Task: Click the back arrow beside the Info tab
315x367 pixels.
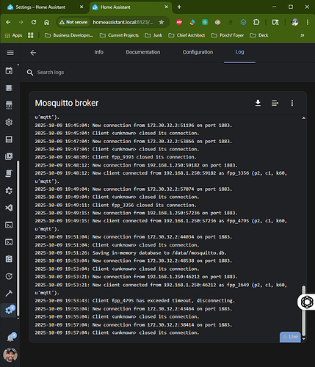Action: click(x=33, y=53)
